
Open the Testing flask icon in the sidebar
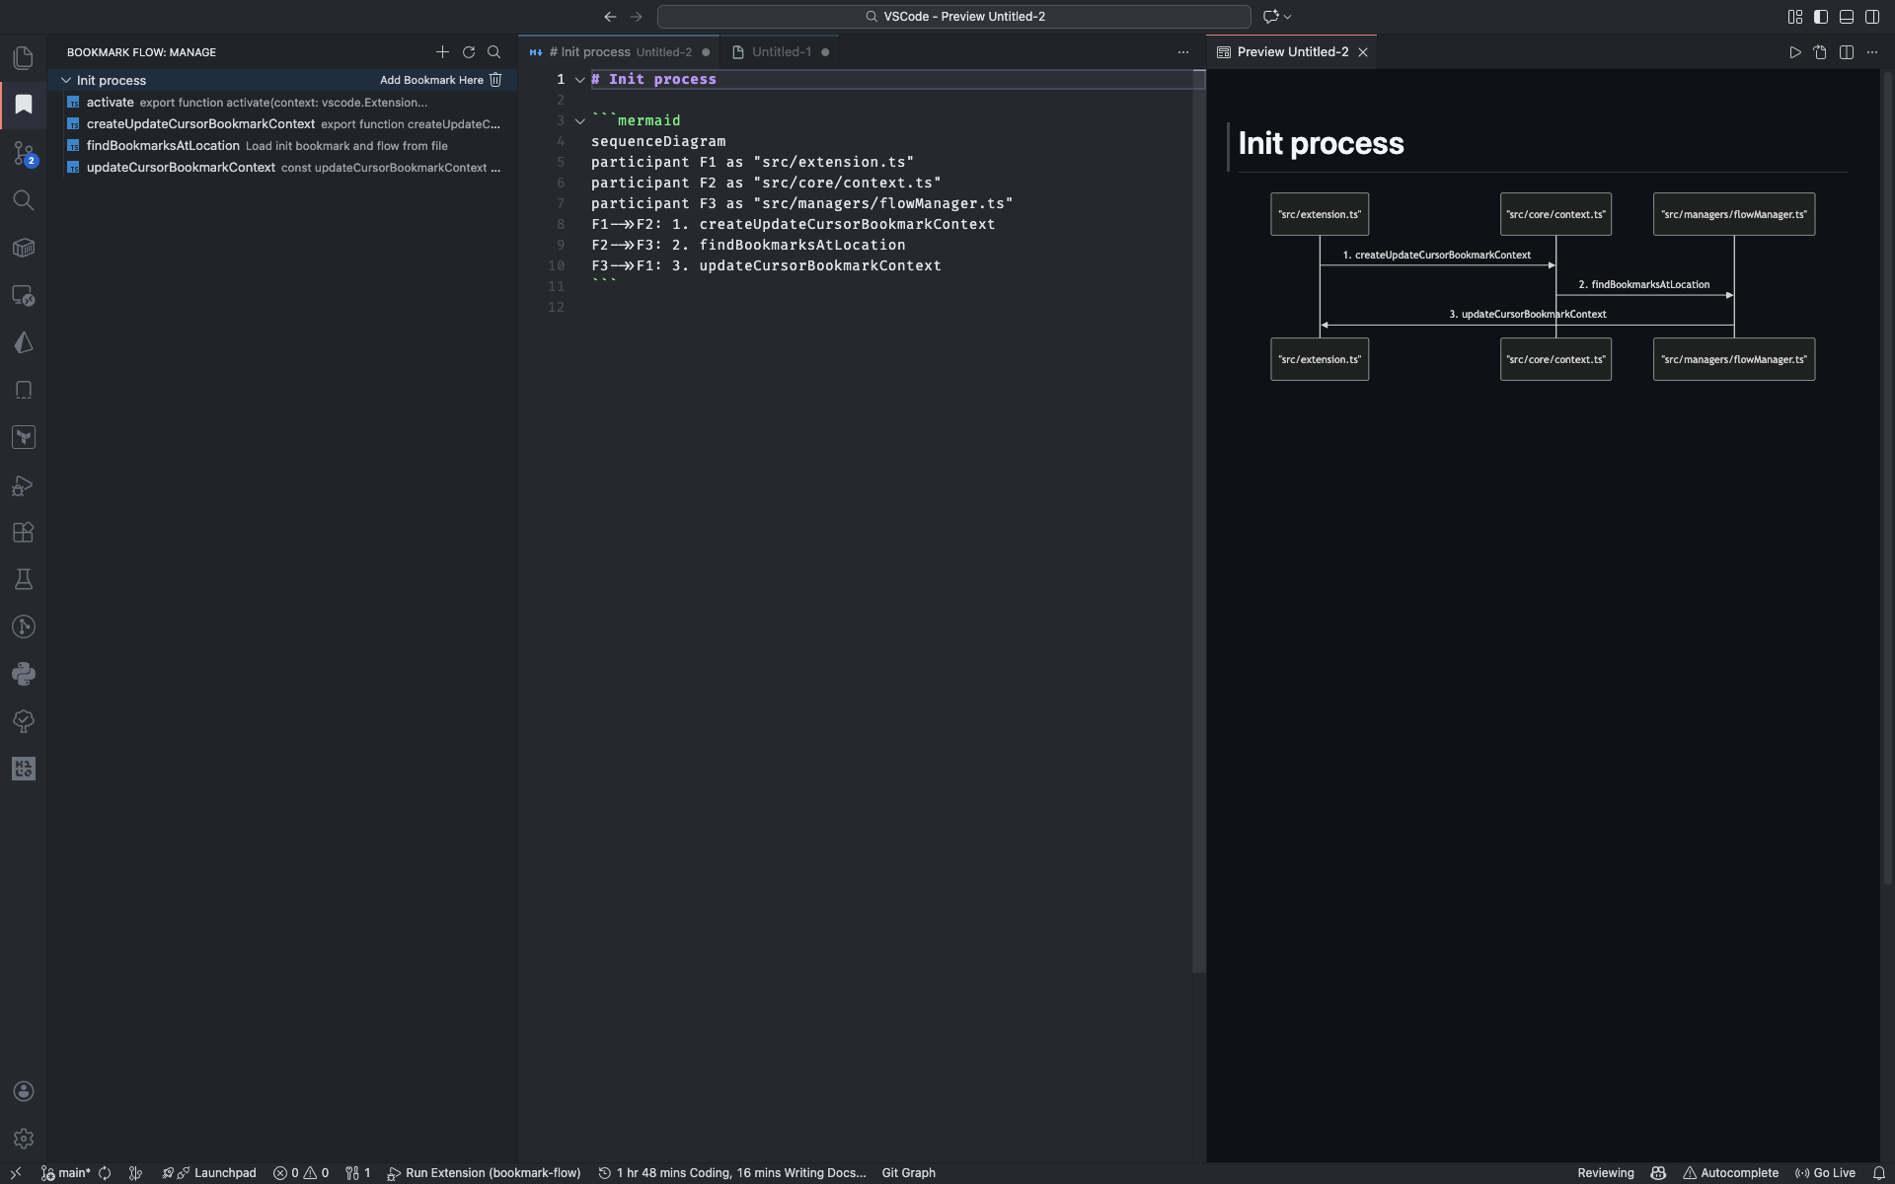tap(24, 579)
